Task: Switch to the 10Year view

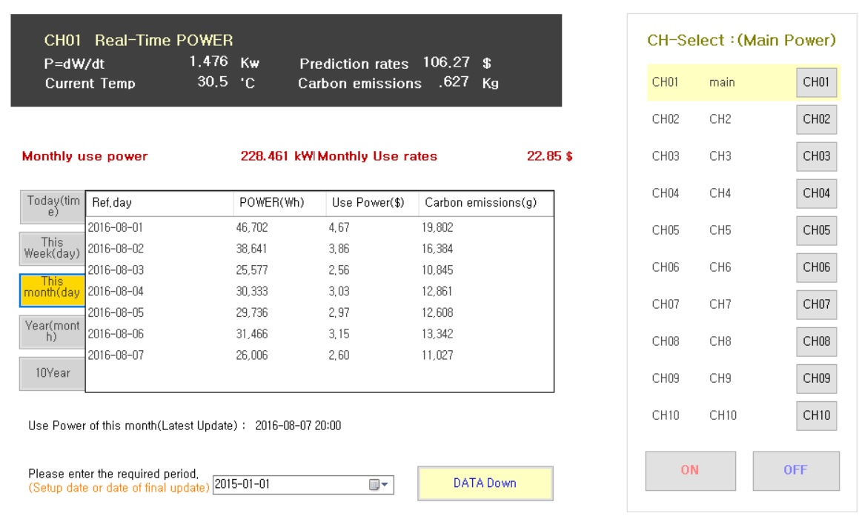Action: point(53,373)
